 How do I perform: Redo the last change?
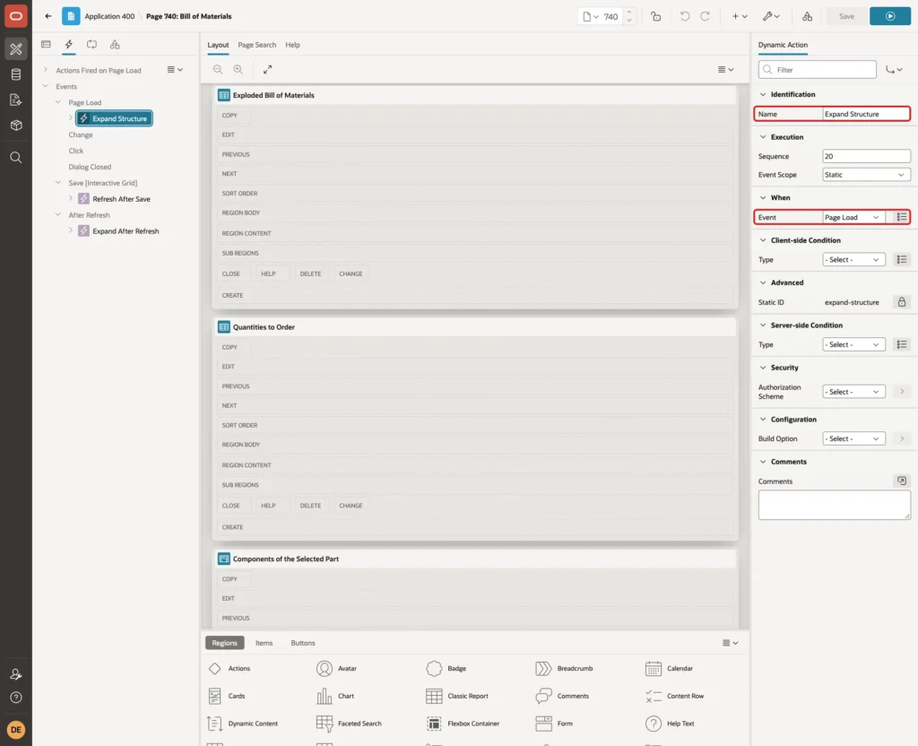pos(705,16)
